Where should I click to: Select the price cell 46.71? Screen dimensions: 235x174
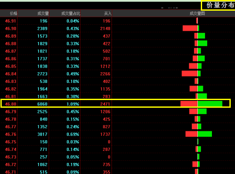pyautogui.click(x=11, y=172)
